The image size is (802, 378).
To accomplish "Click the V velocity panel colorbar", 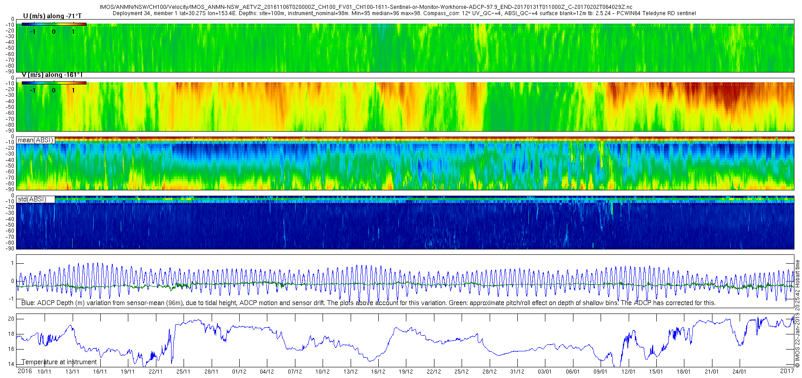I will [x=54, y=83].
